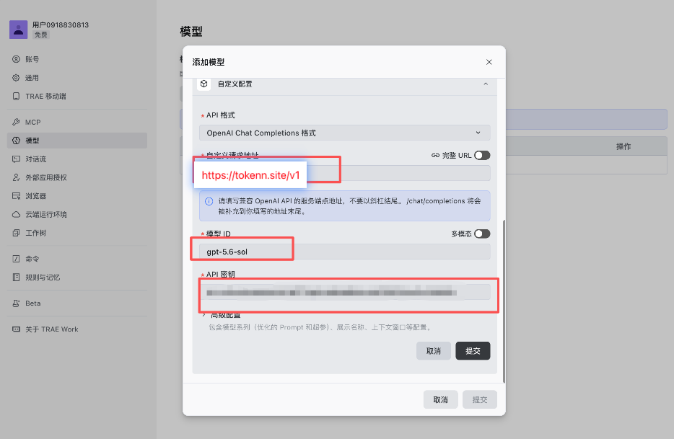Click the 工作树 icon
674x439 pixels.
coord(16,233)
